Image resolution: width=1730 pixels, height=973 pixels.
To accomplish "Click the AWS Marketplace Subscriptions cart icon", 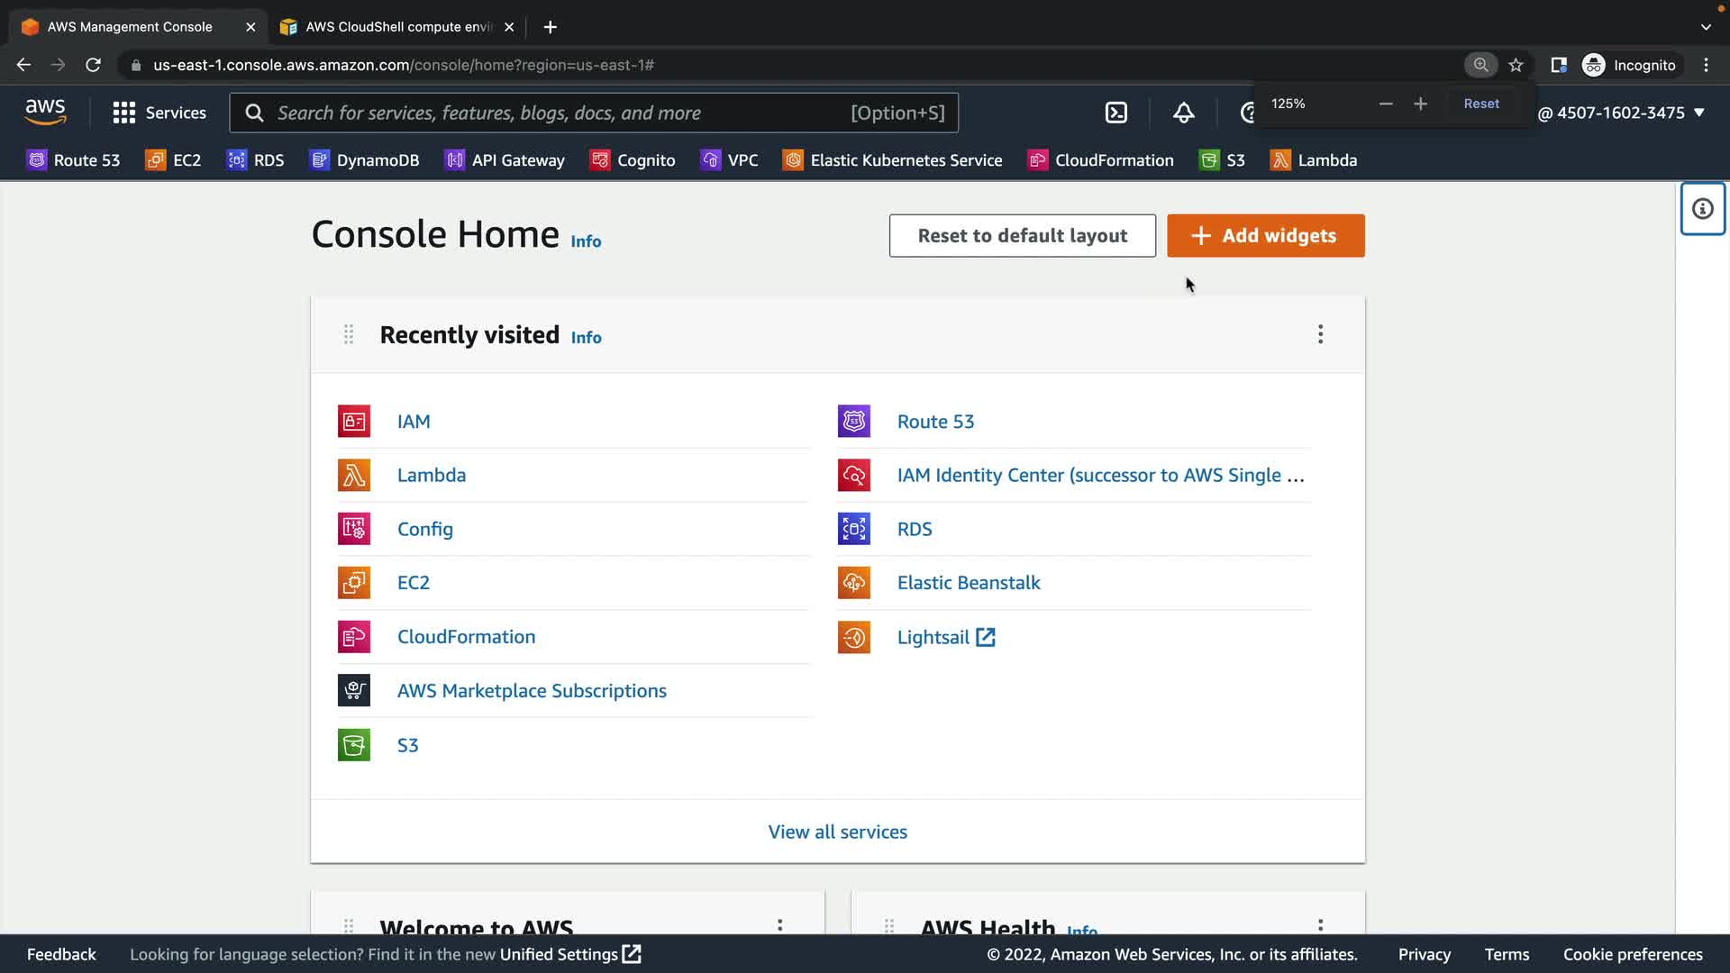I will tap(353, 691).
